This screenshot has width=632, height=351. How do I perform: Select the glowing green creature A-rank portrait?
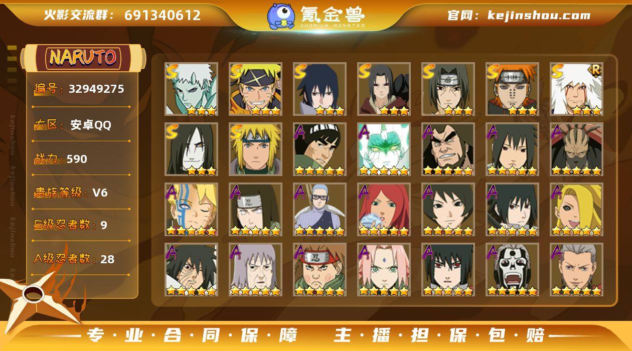(x=384, y=149)
